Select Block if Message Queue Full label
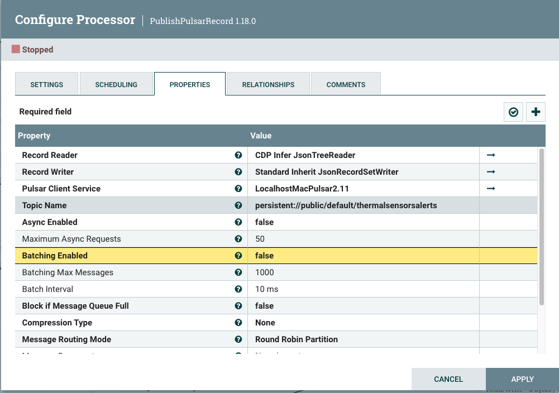 pyautogui.click(x=75, y=306)
